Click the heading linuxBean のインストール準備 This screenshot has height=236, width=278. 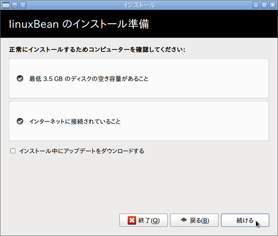[79, 24]
